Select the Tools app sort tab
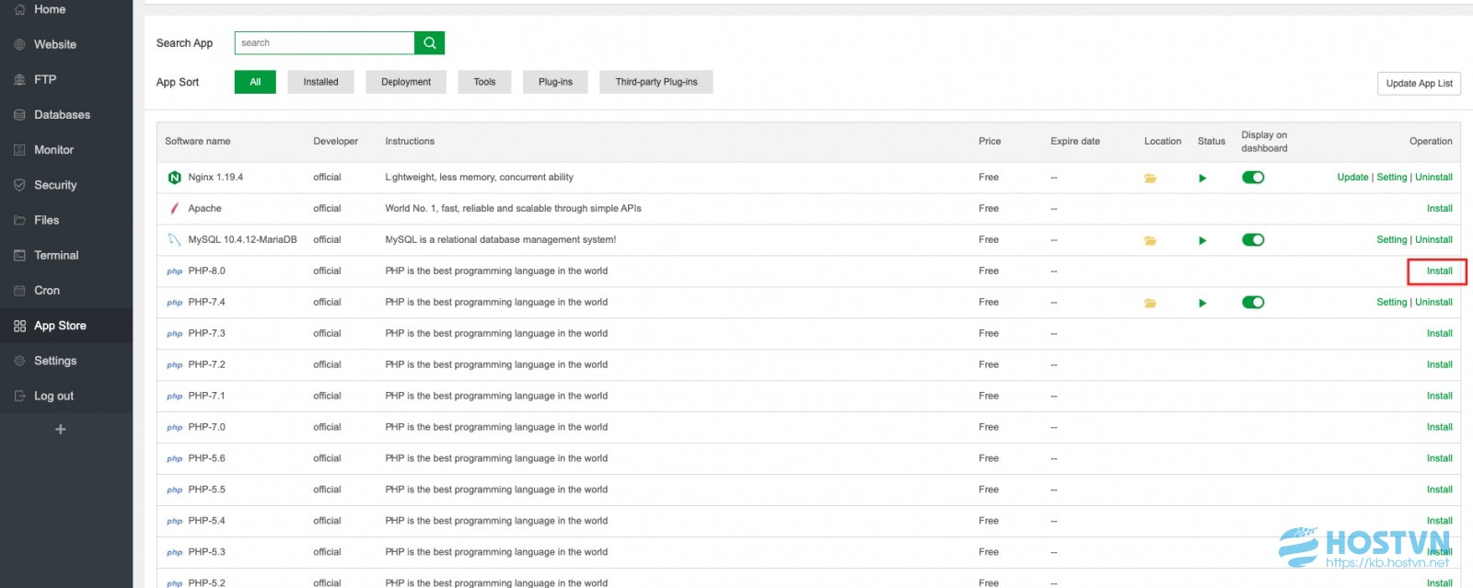1473x588 pixels. [x=484, y=82]
